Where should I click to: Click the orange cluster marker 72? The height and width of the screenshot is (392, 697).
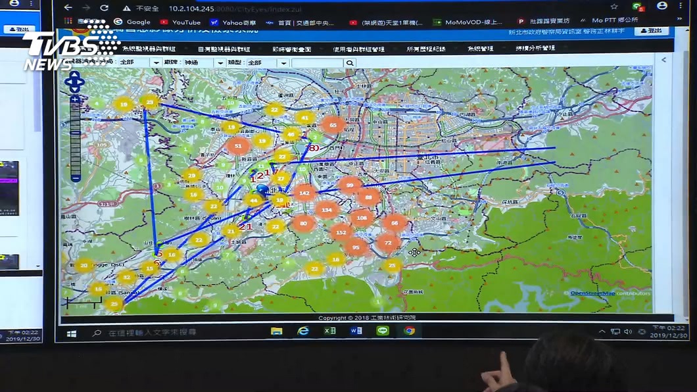[x=388, y=243]
